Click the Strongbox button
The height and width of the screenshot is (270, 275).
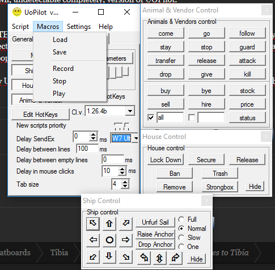(x=220, y=187)
